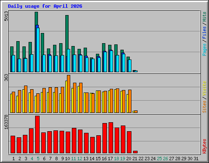209x163 pixels.
Task: Click day label 17 on the x-axis
Action: click(110, 159)
